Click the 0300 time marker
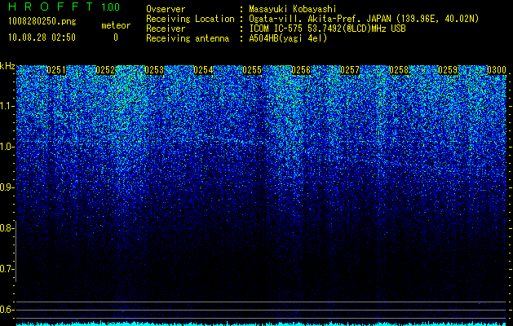513x326 pixels. pos(497,70)
